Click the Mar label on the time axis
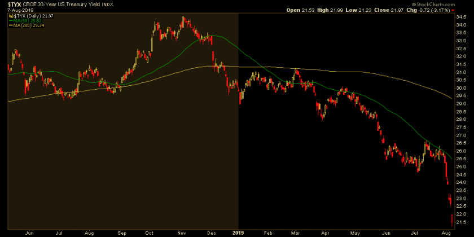Screen dimensions: 474x237 [x=296, y=233]
